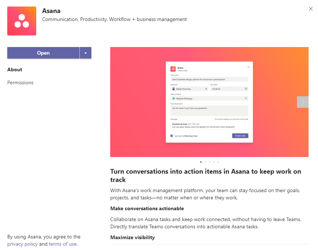The width and height of the screenshot is (318, 250).
Task: Toggle 'Send task to' checkbox in preview
Action: pos(172,136)
